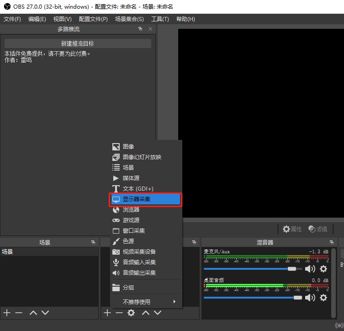The image size is (344, 331).
Task: Open 桌面音频 audio settings gear
Action: [323, 298]
